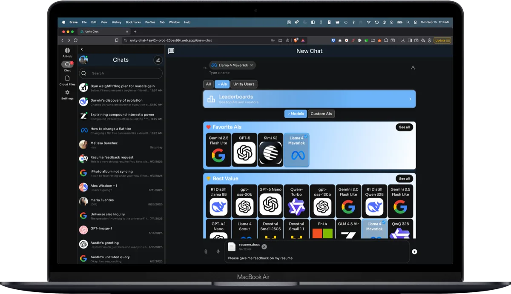This screenshot has width=511, height=294.
Task: Click the Update button in Brave
Action: click(442, 40)
